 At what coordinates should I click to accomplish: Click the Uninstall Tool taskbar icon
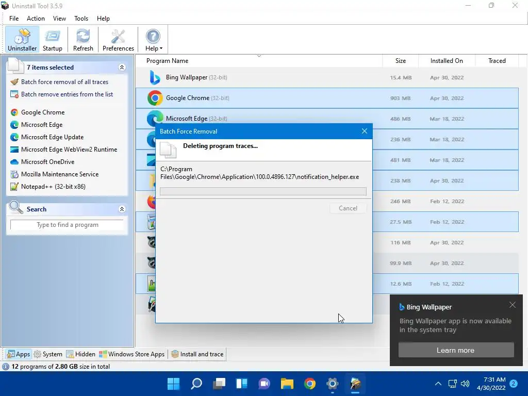355,384
